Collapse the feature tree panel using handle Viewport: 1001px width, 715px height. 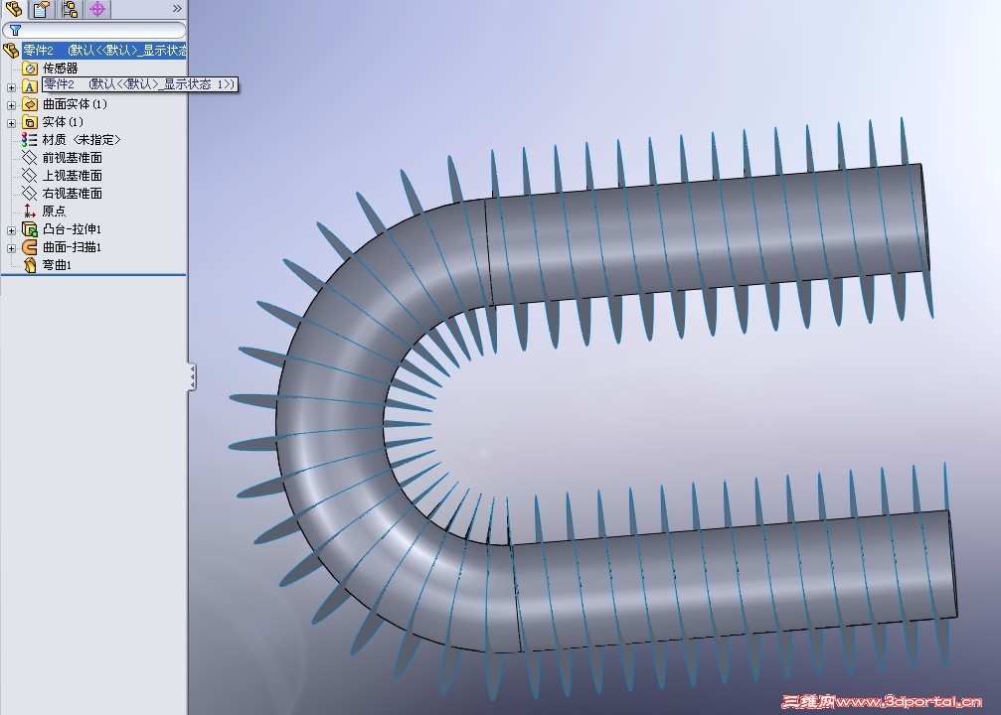click(192, 377)
